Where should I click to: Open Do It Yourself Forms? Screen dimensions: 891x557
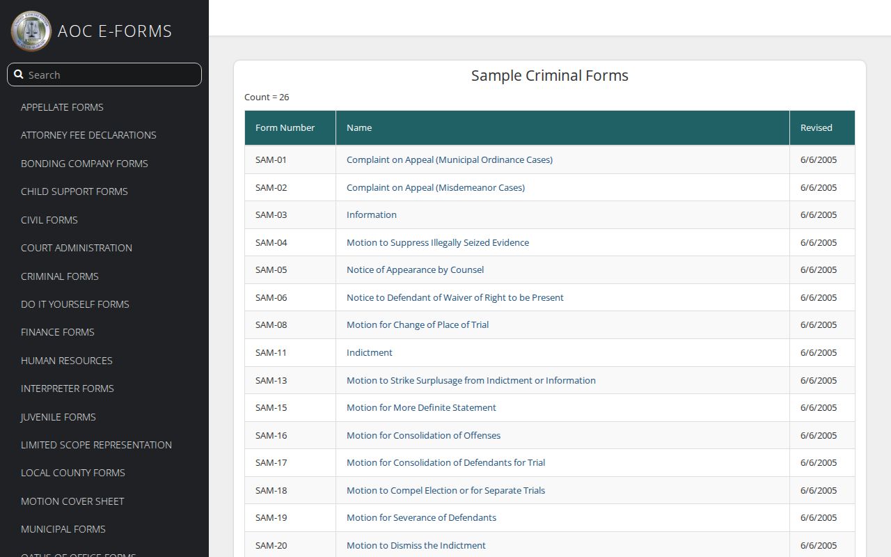tap(75, 304)
